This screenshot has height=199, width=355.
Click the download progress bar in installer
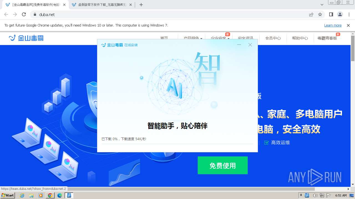pos(177,144)
